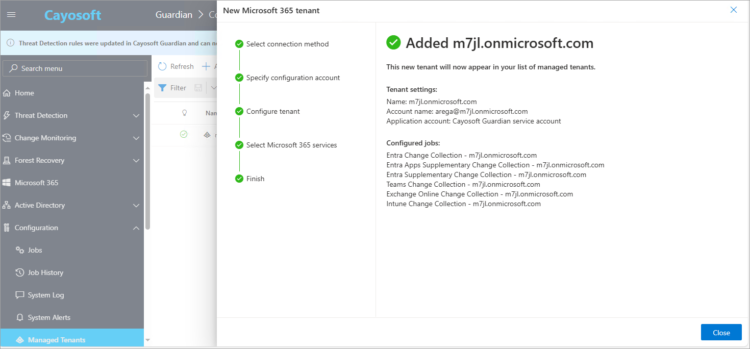Click the System Alerts bell icon
Image resolution: width=750 pixels, height=349 pixels.
click(20, 317)
